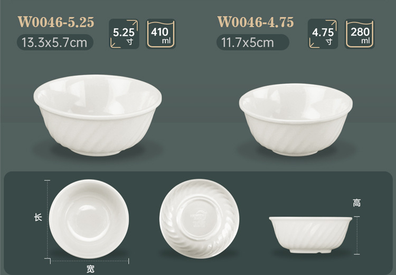This screenshot has width=396, height=275.
Task: Click the vertical length dotted measurement line
Action: point(47,219)
